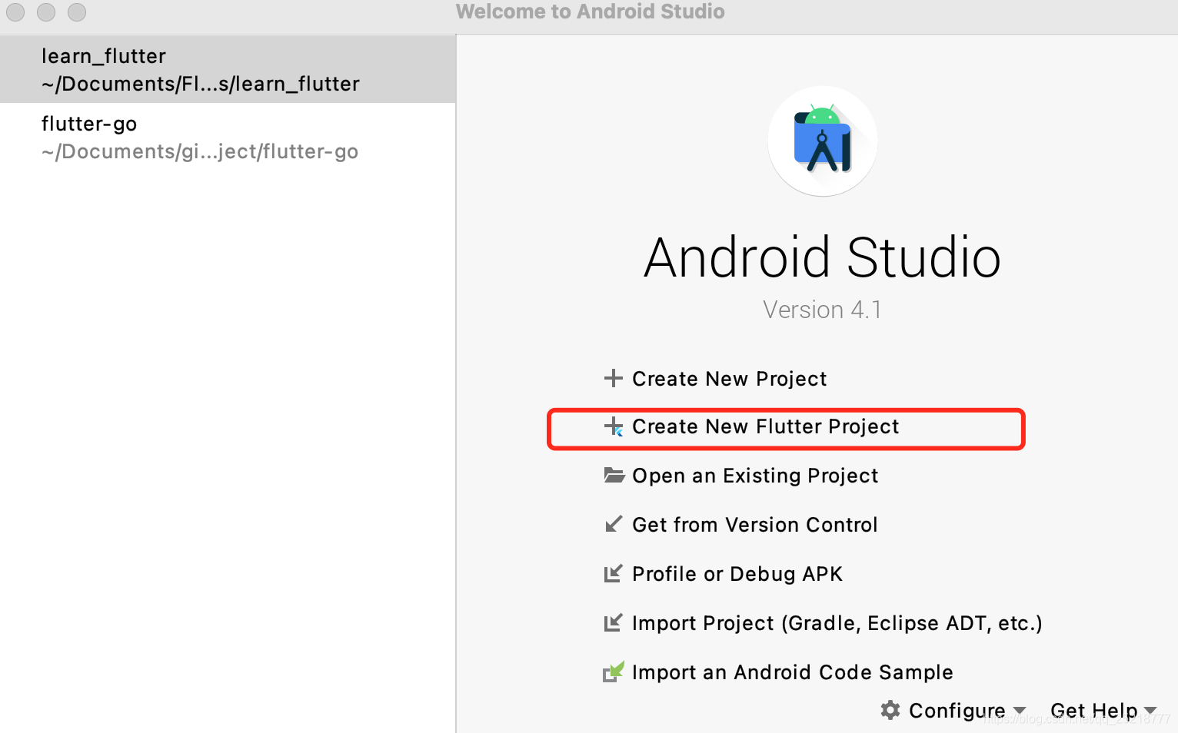The width and height of the screenshot is (1178, 733).
Task: Click the Android Studio logo
Action: pos(823,141)
